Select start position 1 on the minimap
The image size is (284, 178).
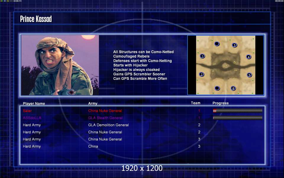click(x=202, y=56)
